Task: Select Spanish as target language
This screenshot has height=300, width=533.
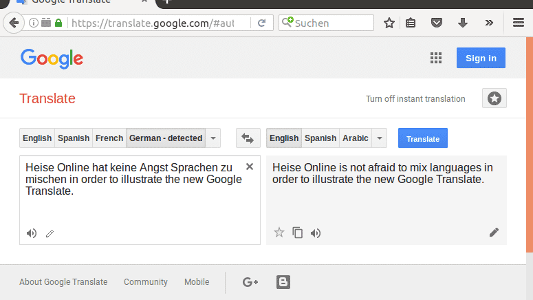Action: pos(320,138)
